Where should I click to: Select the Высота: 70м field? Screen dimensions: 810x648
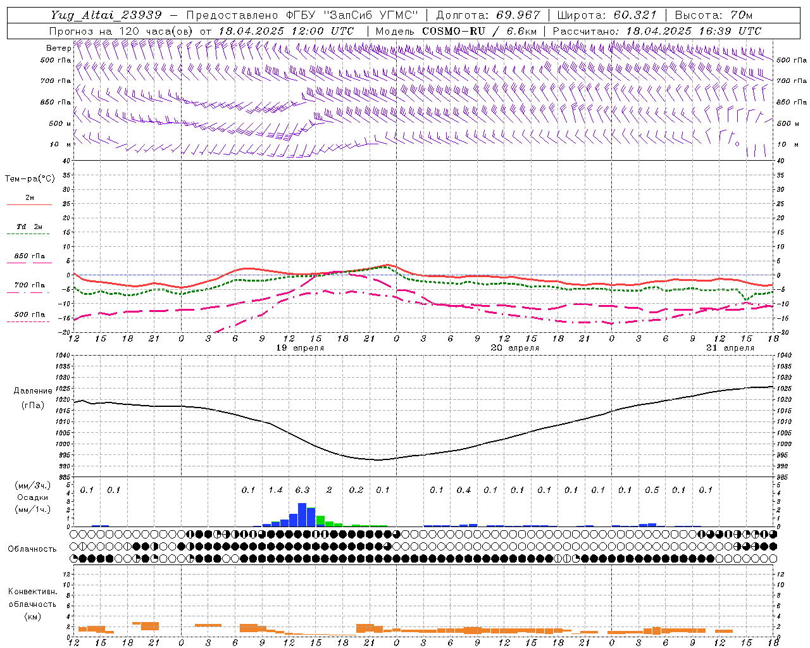point(714,15)
